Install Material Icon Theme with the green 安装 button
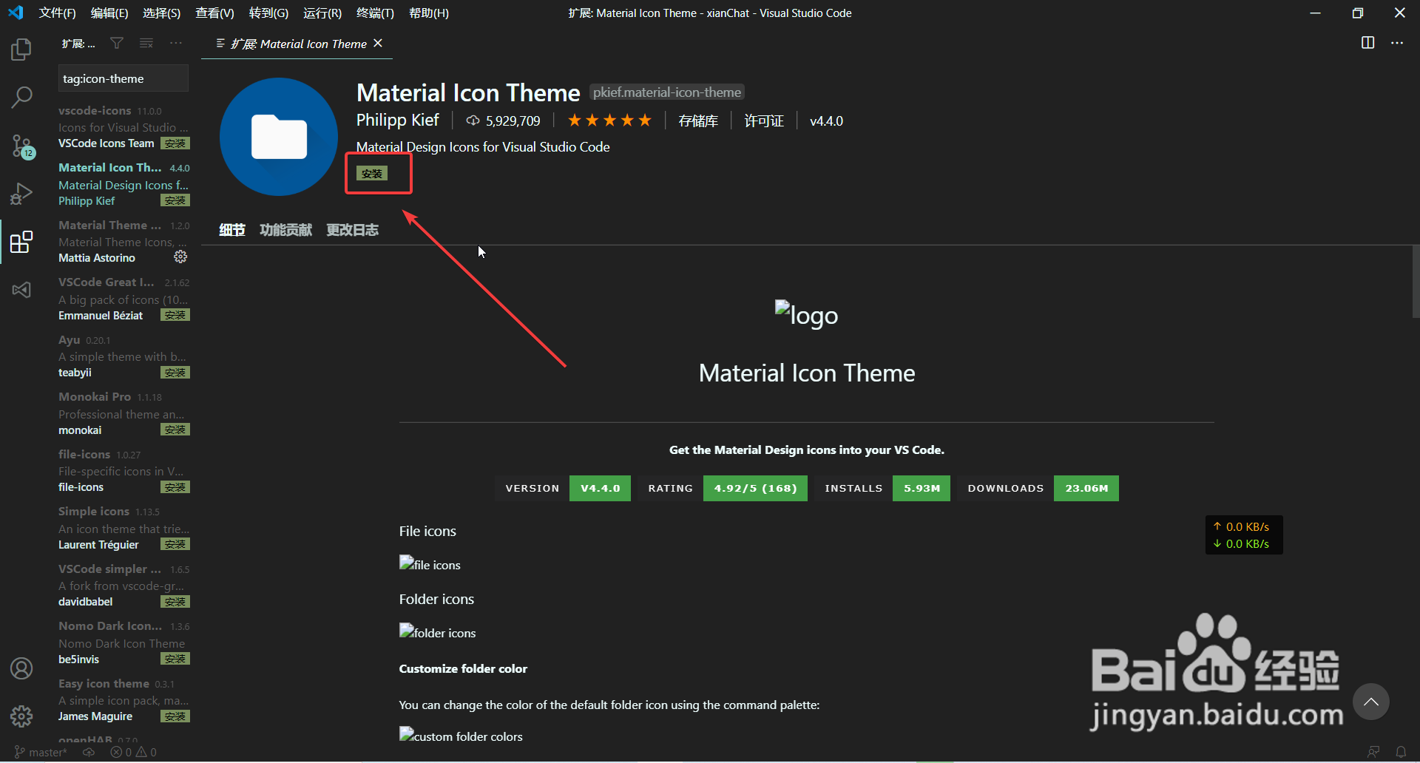 tap(372, 174)
